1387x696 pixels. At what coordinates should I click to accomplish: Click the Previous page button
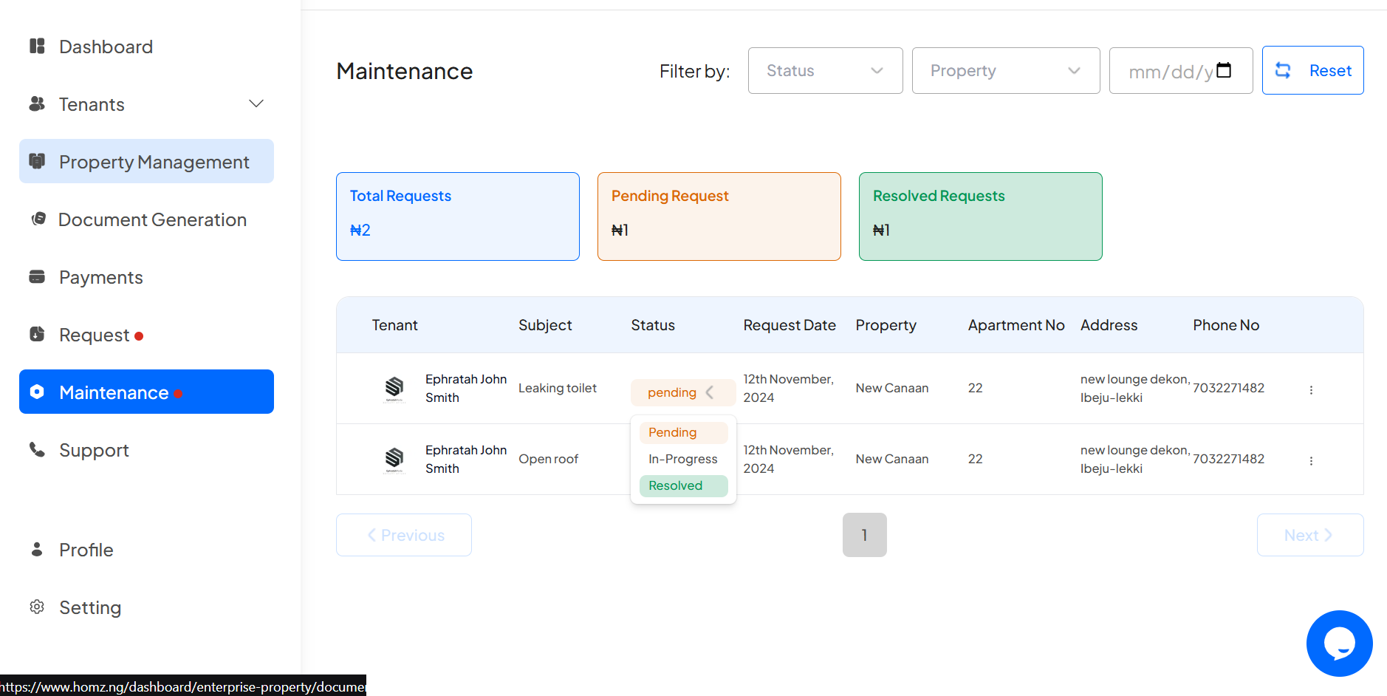pyautogui.click(x=404, y=535)
